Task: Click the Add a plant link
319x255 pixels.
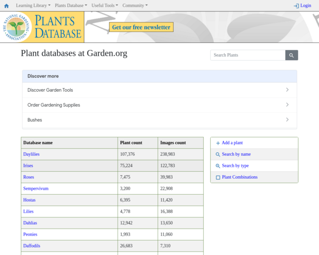Action: pos(232,143)
